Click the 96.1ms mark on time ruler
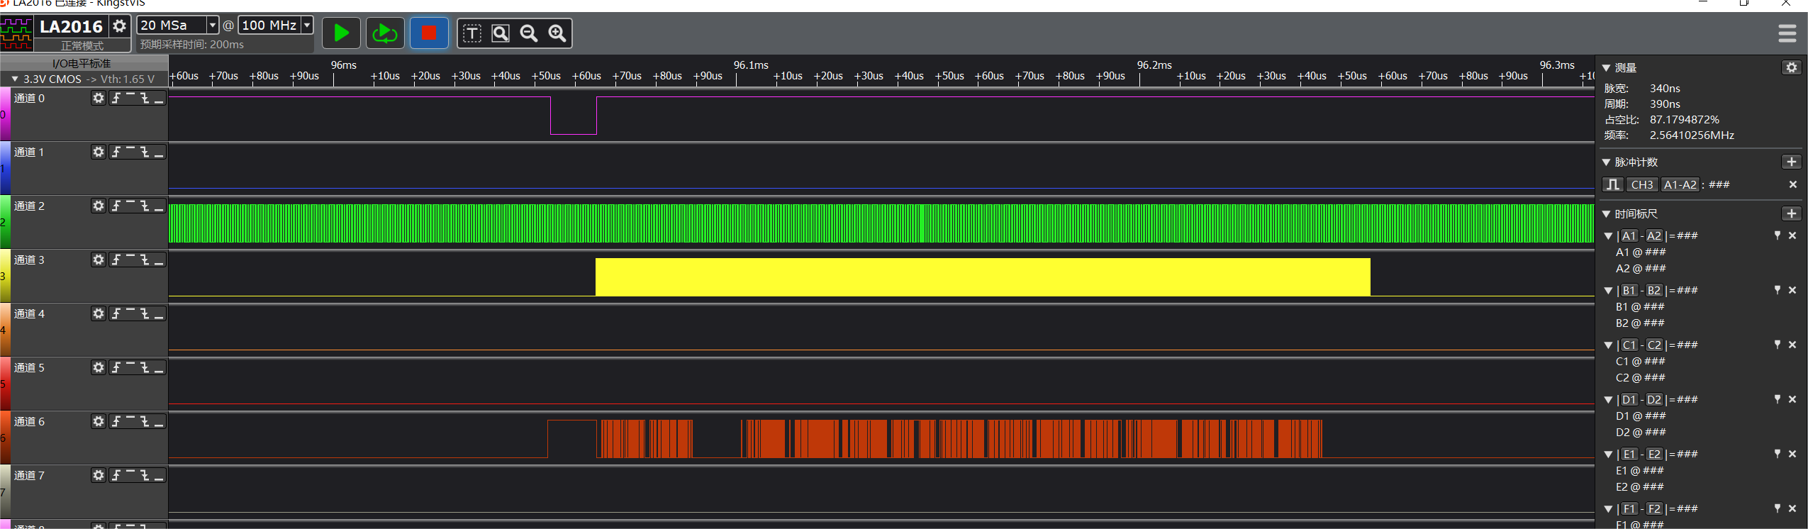 (750, 65)
